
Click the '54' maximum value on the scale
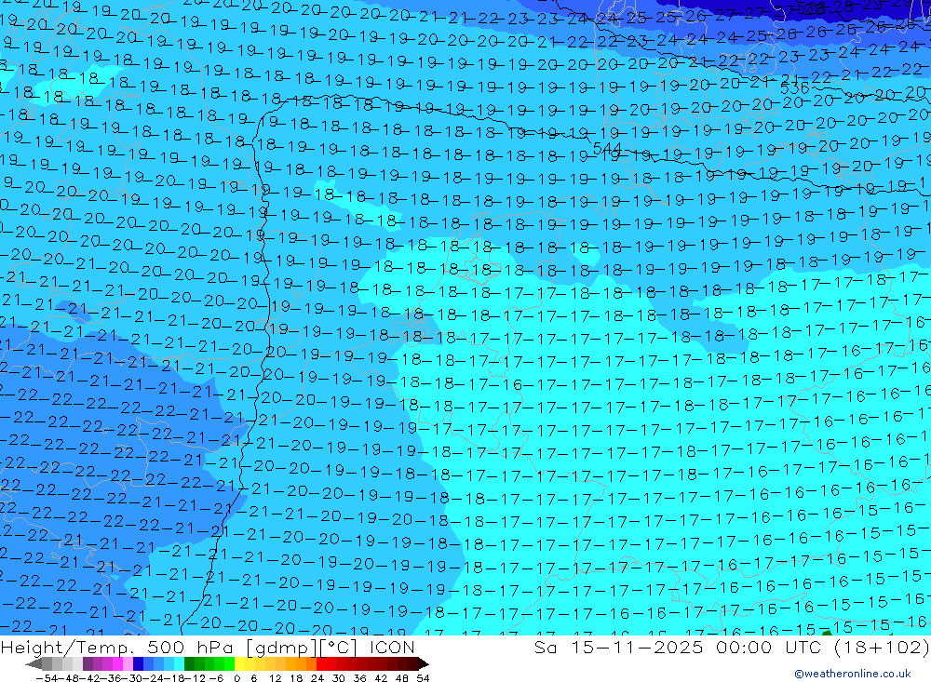click(x=423, y=678)
